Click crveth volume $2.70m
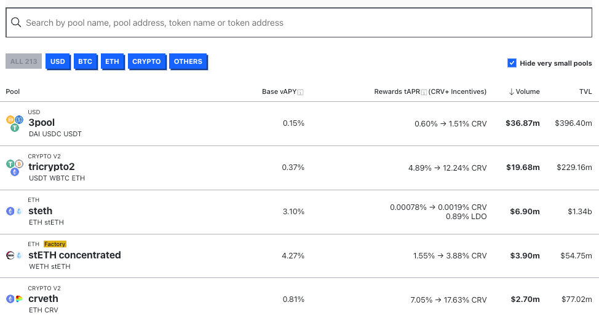Viewport: 599px width, 321px height. pyautogui.click(x=525, y=300)
